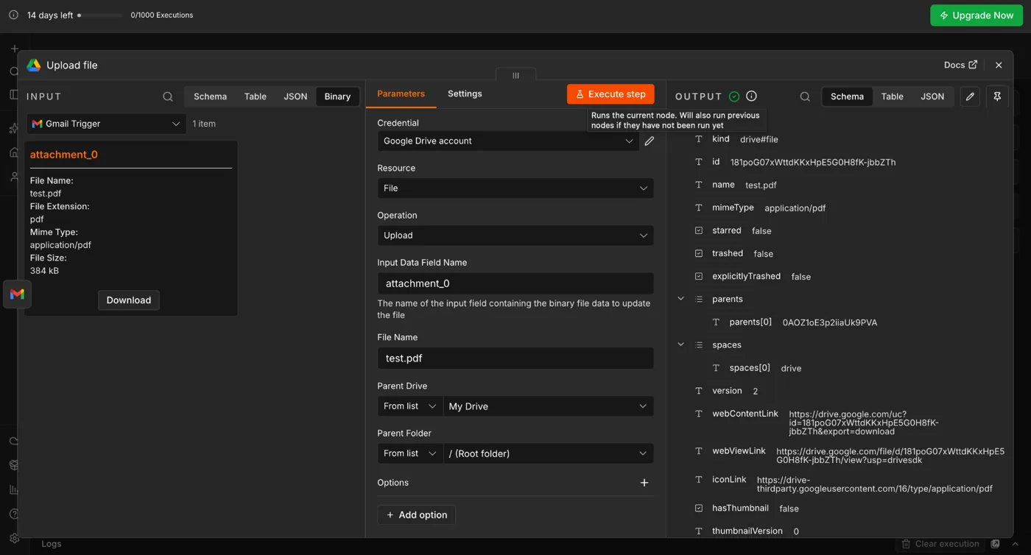Click the executions usage progress bar

point(100,15)
